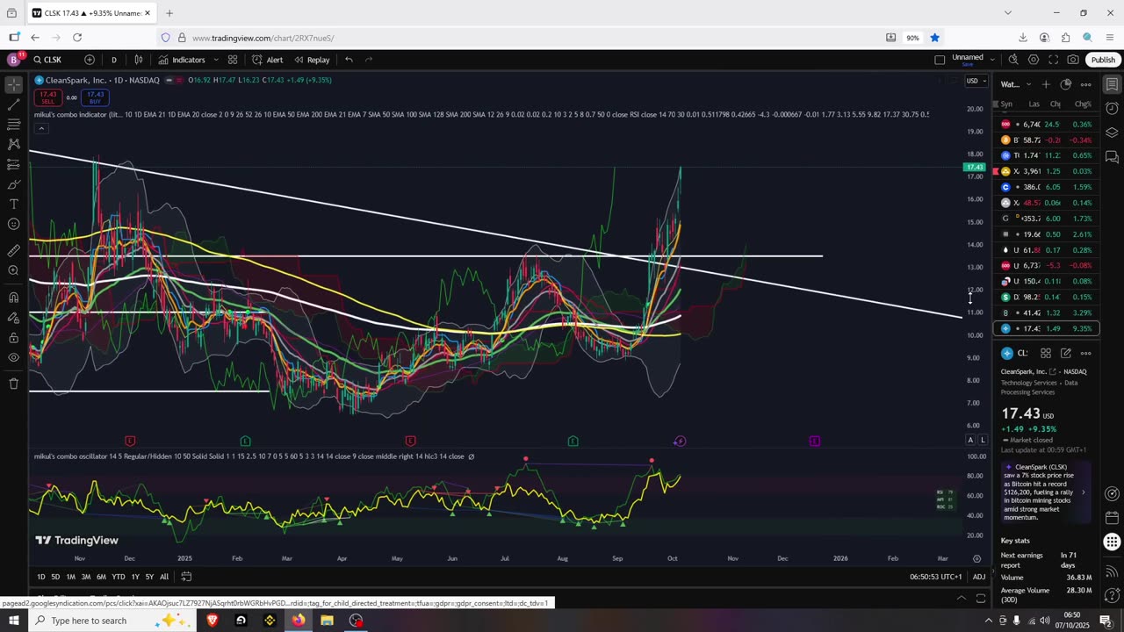Screen dimensions: 1124x632
Task: Toggle the layout checkbox beside Unnamed
Action: pos(940,60)
